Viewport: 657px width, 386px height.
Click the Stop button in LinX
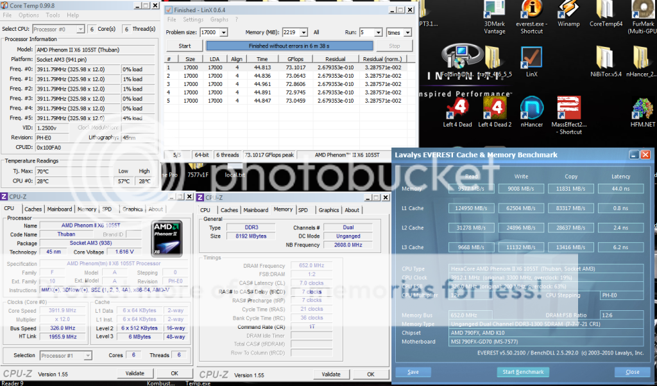395,46
